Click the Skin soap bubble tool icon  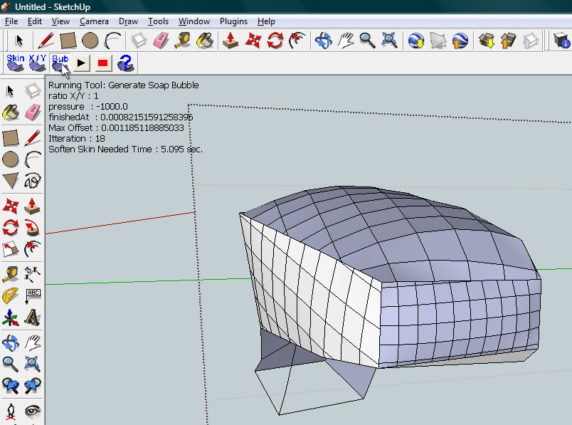point(15,63)
